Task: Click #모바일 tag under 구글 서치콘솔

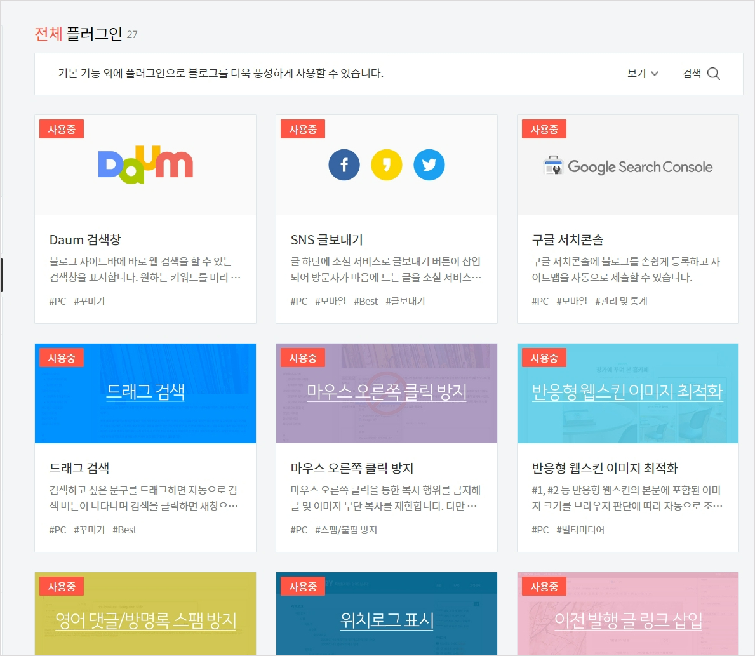Action: (x=572, y=302)
